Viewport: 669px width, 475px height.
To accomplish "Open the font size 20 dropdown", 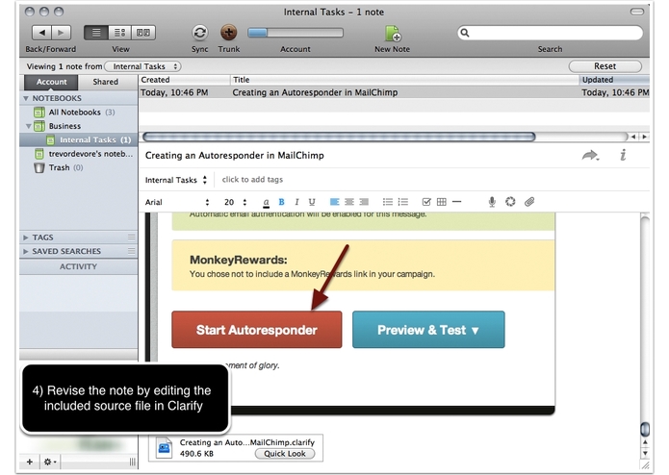I will (236, 202).
